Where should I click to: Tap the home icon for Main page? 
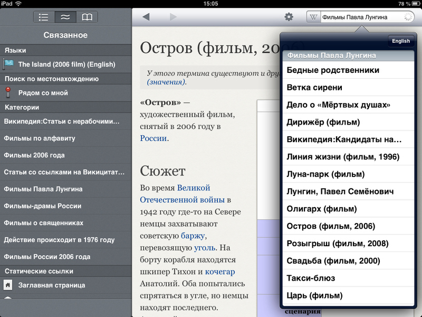pyautogui.click(x=8, y=285)
